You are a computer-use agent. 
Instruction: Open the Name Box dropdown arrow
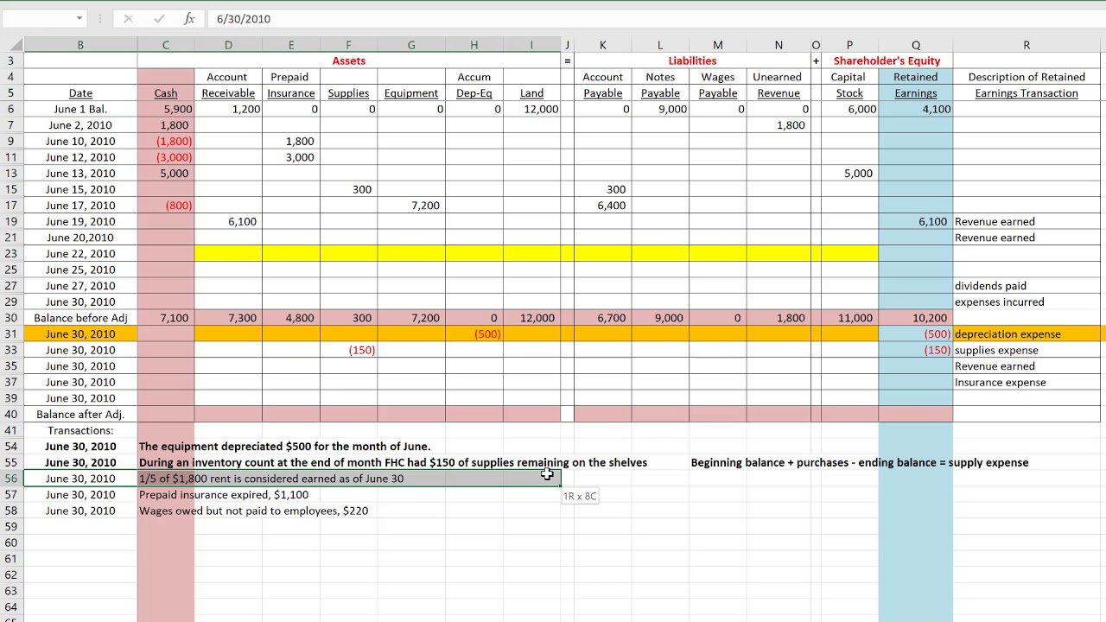[x=79, y=19]
